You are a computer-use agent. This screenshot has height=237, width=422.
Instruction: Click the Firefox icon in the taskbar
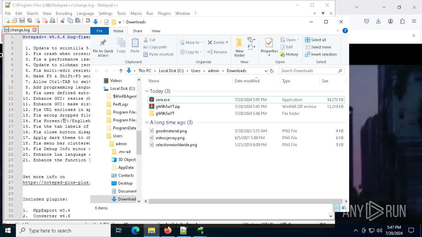168,230
